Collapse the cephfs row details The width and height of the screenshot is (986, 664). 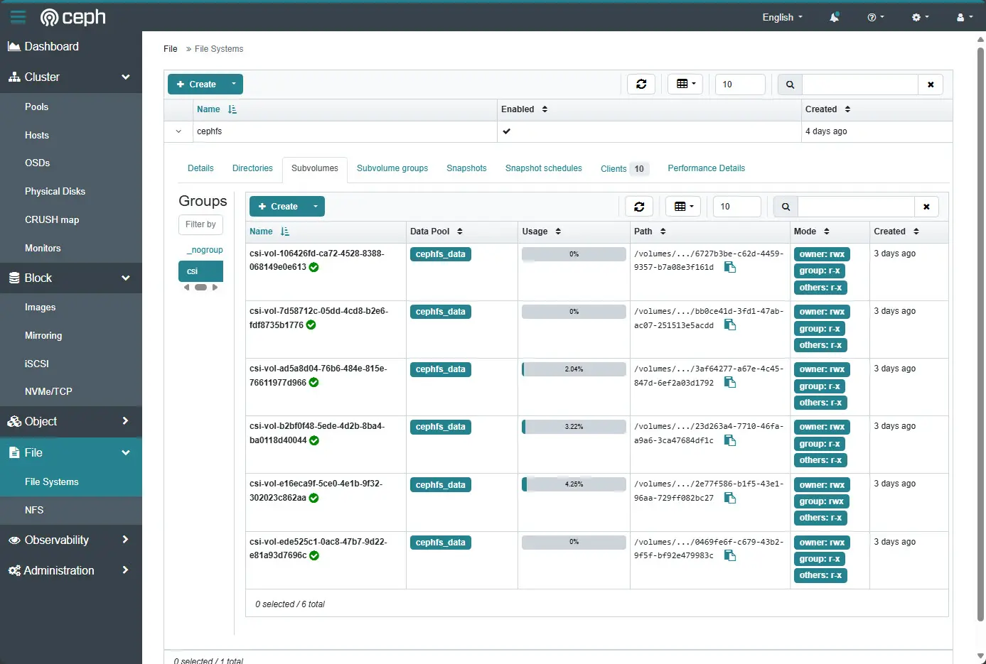178,131
